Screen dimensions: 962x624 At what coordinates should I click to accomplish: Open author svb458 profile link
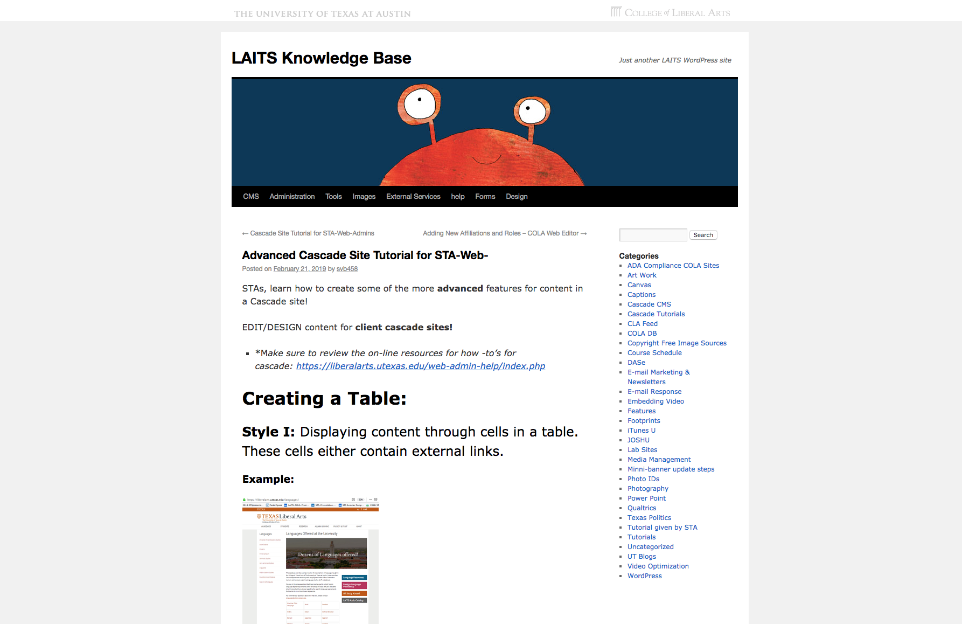[x=347, y=269]
